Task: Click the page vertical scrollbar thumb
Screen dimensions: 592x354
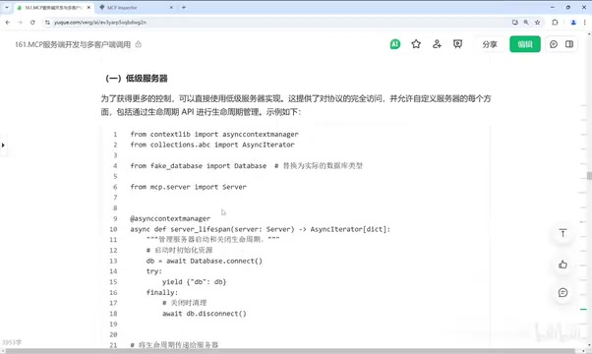Action: pyautogui.click(x=589, y=176)
